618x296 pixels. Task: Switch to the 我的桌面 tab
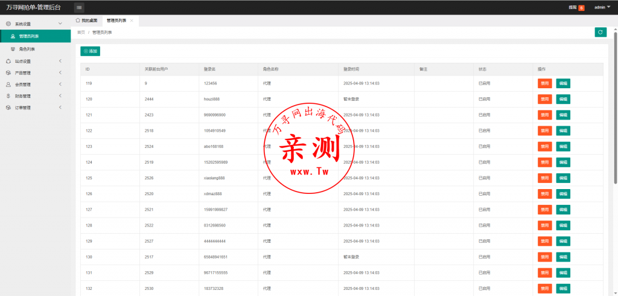click(86, 21)
